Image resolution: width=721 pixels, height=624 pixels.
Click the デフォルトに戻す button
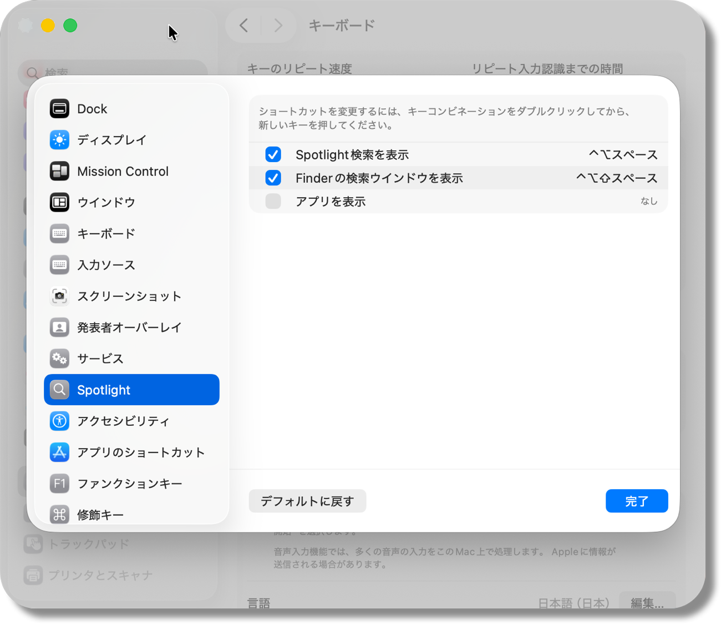[307, 501]
